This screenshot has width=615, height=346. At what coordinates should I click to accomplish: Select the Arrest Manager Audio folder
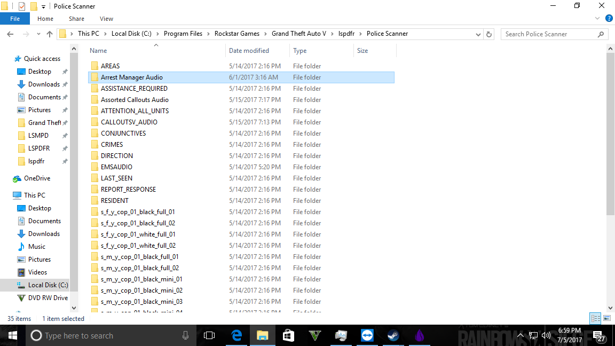tap(241, 77)
